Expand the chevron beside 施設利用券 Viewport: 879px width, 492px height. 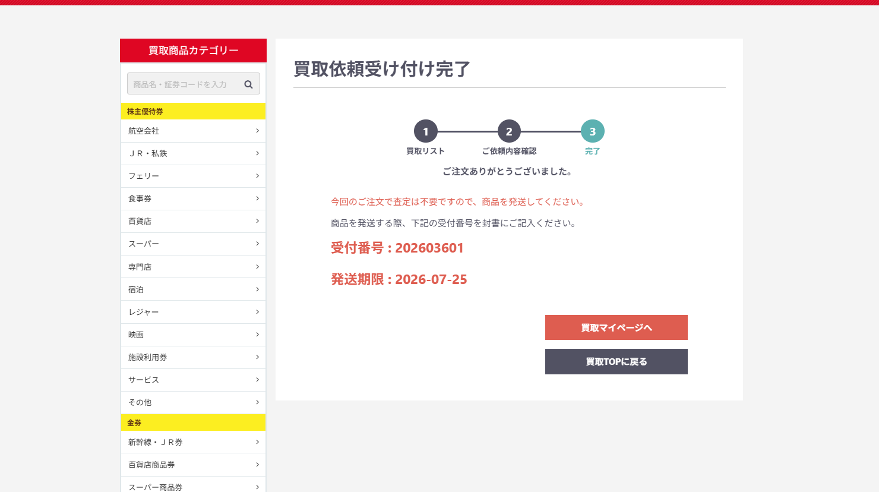tap(257, 357)
